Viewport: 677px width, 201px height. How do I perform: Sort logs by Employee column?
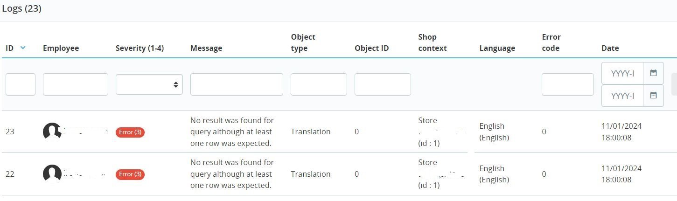pyautogui.click(x=61, y=48)
